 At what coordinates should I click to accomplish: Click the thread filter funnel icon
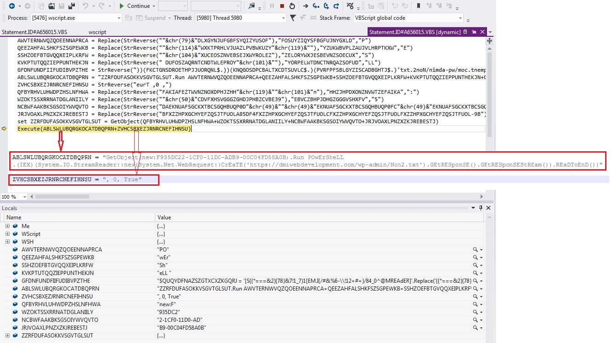pyautogui.click(x=293, y=18)
